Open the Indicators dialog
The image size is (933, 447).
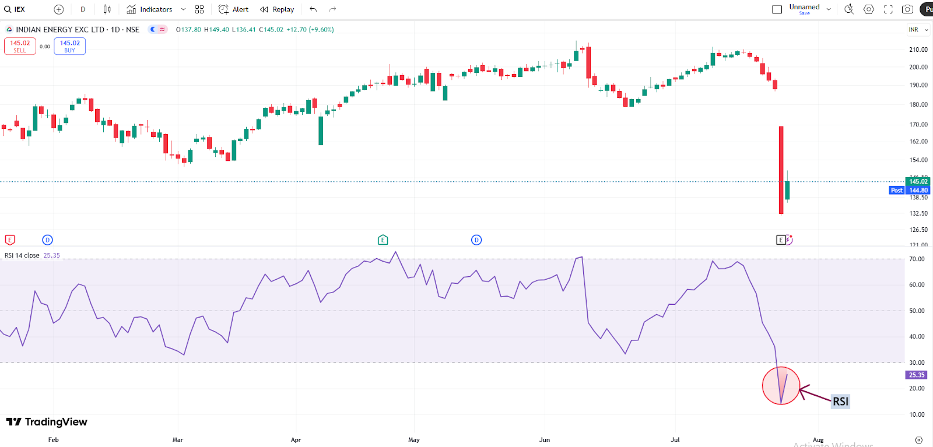(x=150, y=9)
